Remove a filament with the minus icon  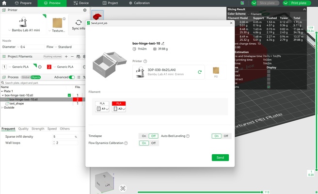point(72,57)
